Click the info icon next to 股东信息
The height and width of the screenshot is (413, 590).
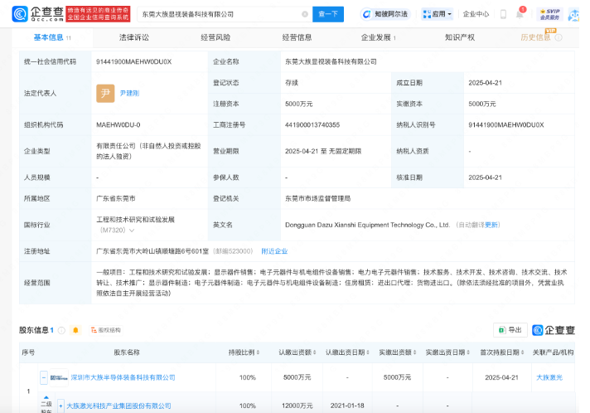tap(61, 330)
